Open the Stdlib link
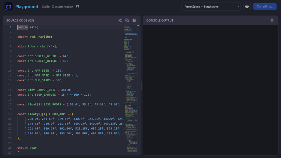281x158 pixels. tap(46, 7)
